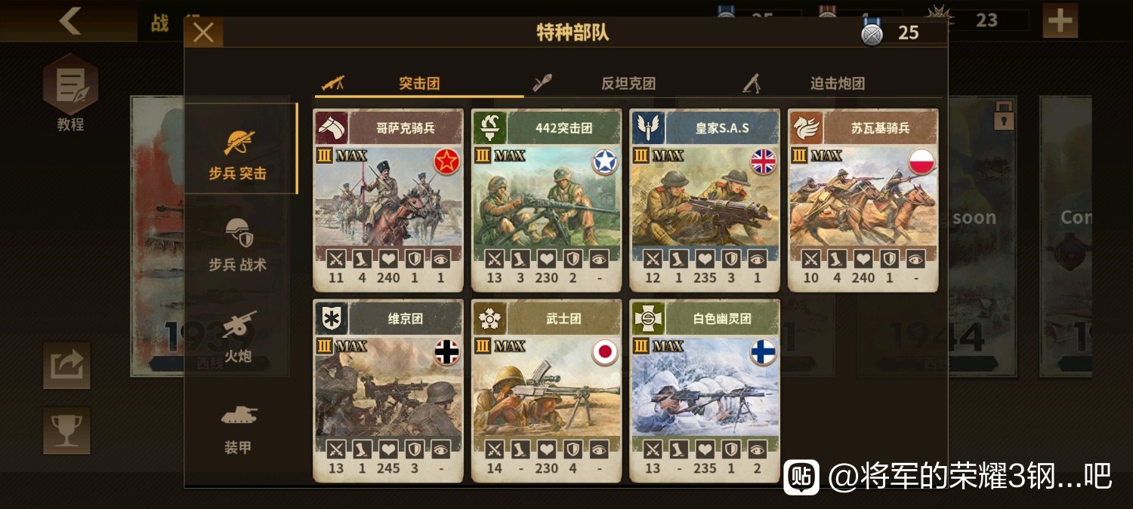Click the silver medal icon beside 25

coord(872,32)
